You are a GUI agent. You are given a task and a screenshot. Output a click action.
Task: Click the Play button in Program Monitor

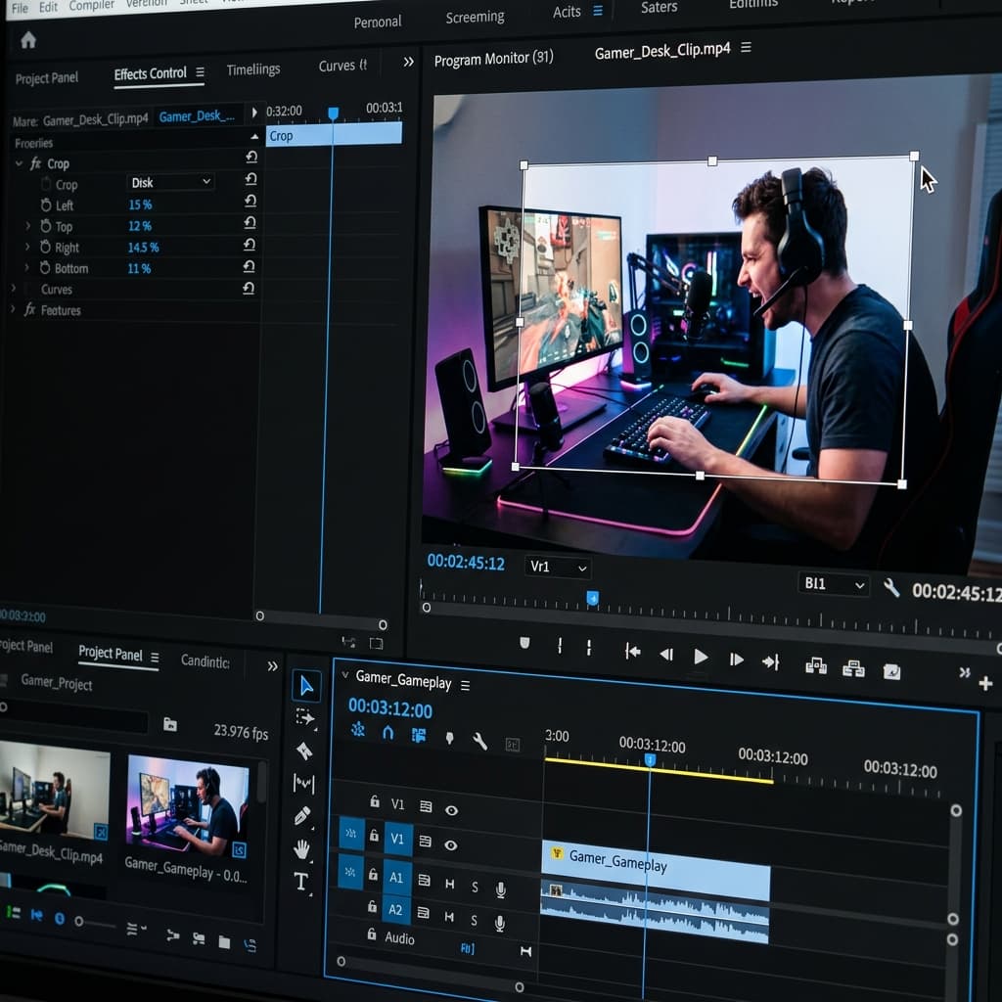pos(701,657)
